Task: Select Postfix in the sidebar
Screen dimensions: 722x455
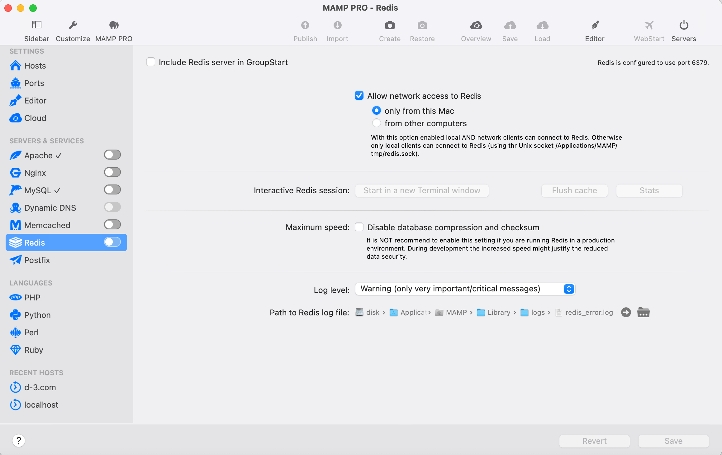Action: pyautogui.click(x=66, y=260)
